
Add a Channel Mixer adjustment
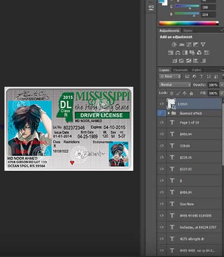(199, 53)
